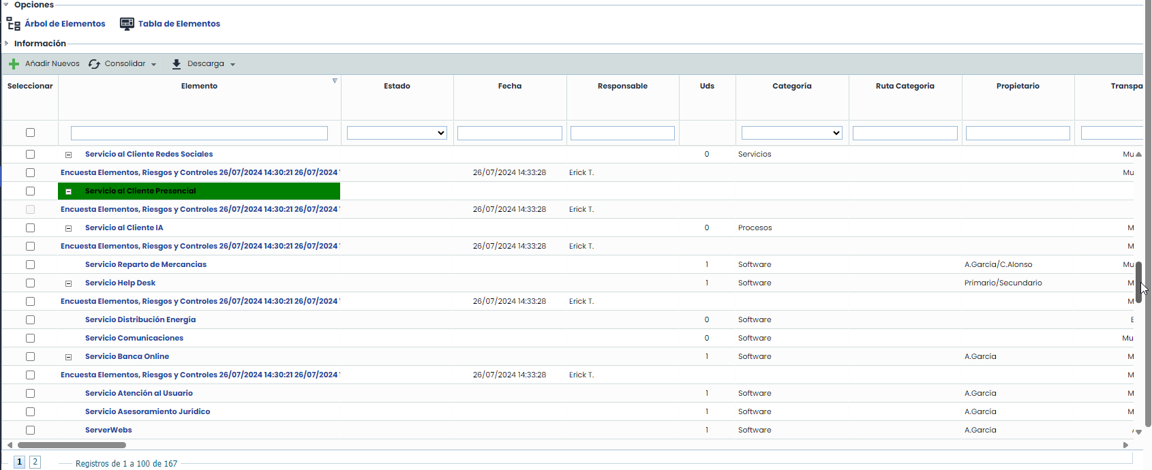Click the Elemento filter text field
1152x470 pixels.
point(199,133)
